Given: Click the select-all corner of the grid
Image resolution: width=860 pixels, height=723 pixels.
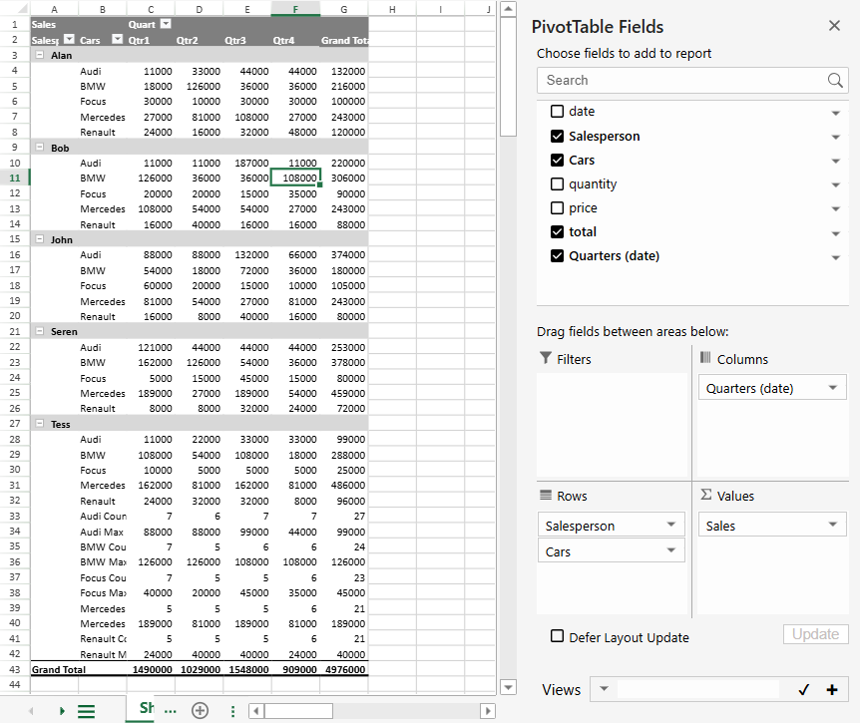Looking at the screenshot, I should [15, 8].
